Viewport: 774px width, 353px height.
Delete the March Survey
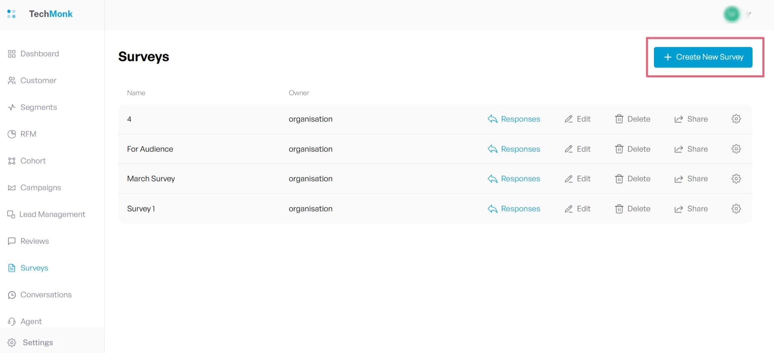633,179
